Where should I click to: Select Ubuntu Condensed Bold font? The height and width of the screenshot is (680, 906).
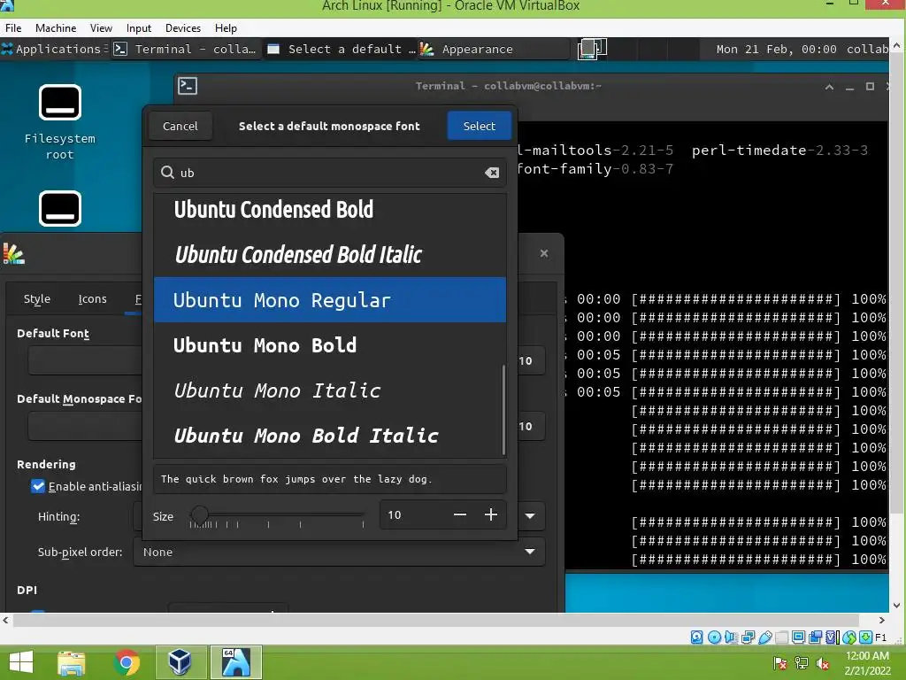coord(329,209)
